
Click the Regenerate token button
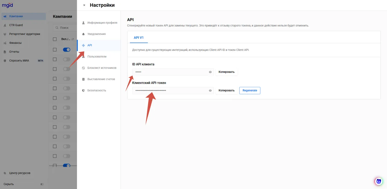(x=250, y=90)
